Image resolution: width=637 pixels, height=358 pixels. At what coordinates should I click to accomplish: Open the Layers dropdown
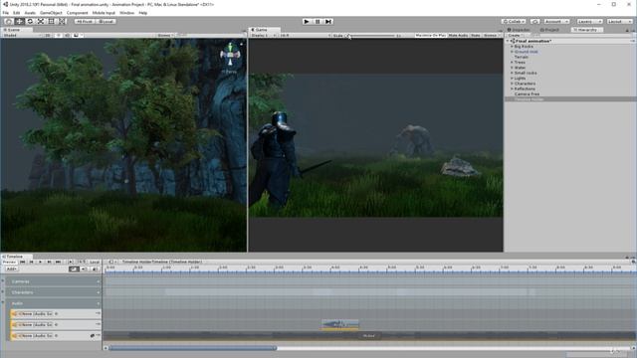[x=589, y=21]
